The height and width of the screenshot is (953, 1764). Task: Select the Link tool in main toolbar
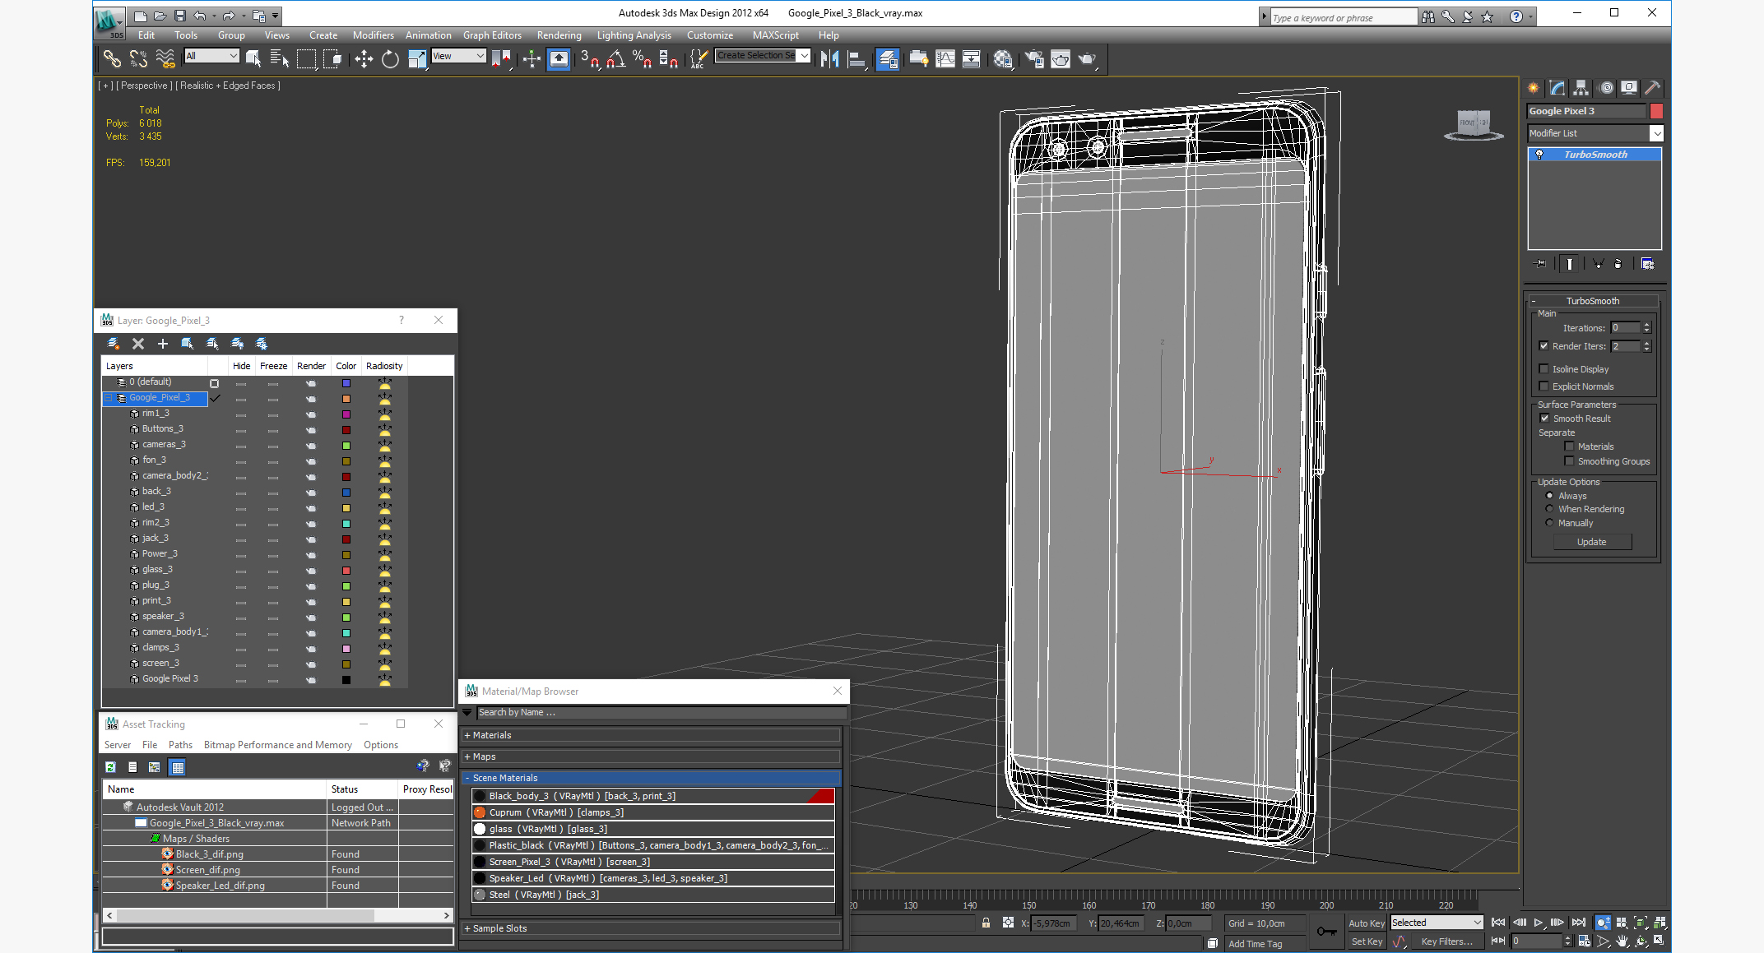(x=112, y=58)
